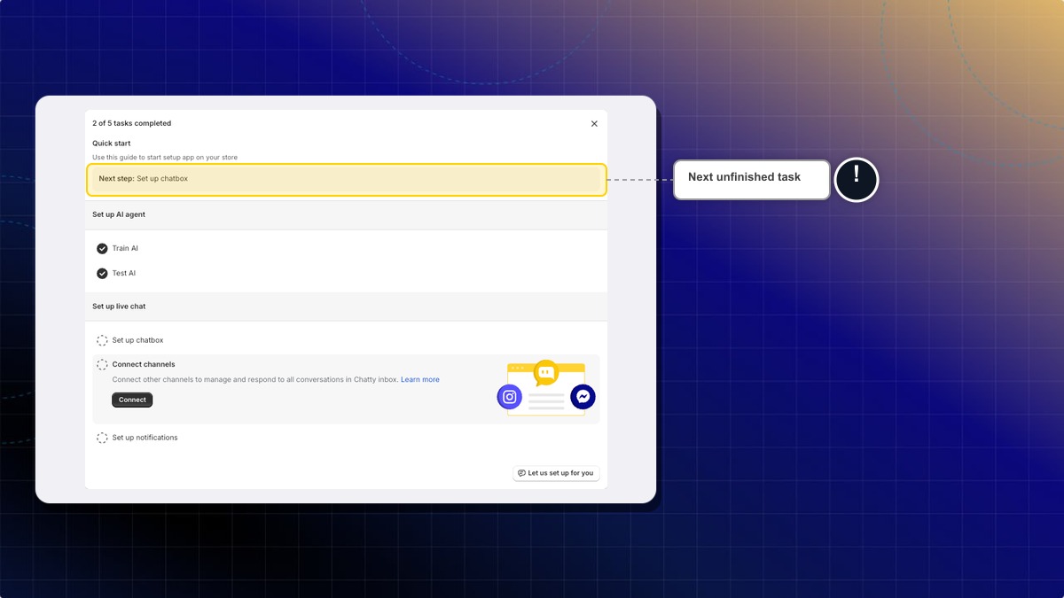Click the Messenger icon in channels illustration
This screenshot has height=598, width=1064.
click(x=583, y=397)
